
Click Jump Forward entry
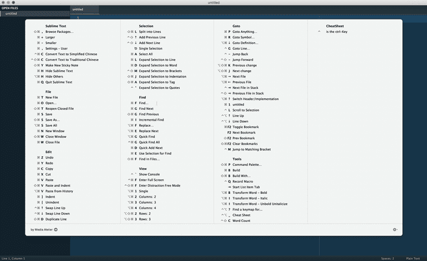243,60
